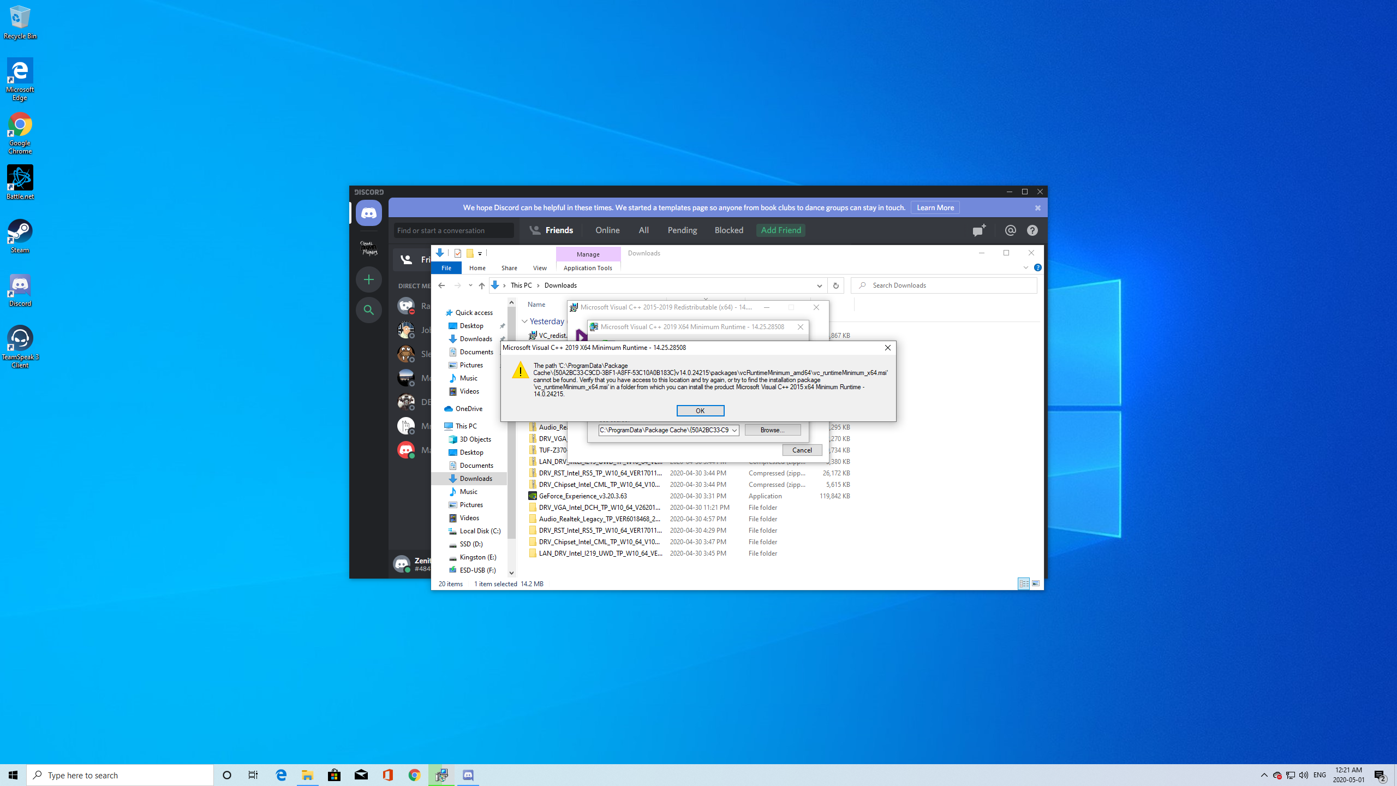Image resolution: width=1397 pixels, height=786 pixels.
Task: Select OneDrive in navigation pane
Action: [469, 409]
